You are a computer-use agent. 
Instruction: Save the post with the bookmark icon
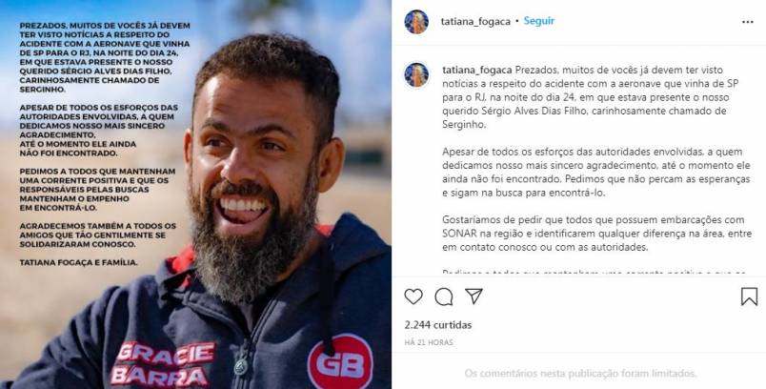click(x=749, y=297)
